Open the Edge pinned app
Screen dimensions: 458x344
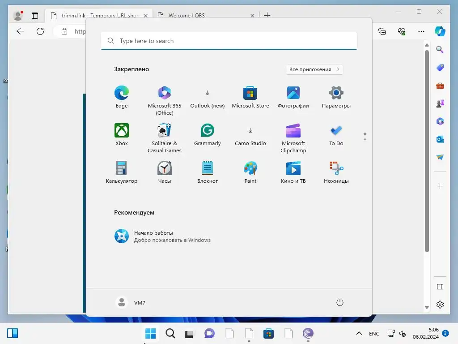122,97
